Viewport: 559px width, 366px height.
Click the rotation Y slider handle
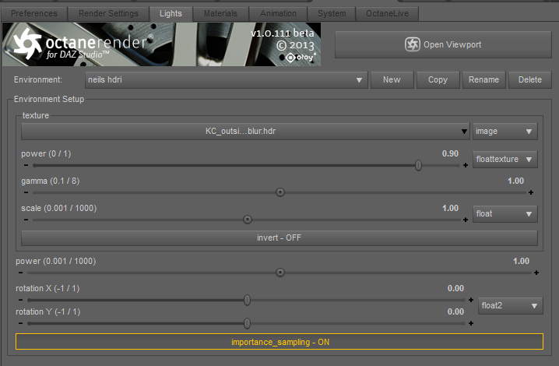coord(247,323)
